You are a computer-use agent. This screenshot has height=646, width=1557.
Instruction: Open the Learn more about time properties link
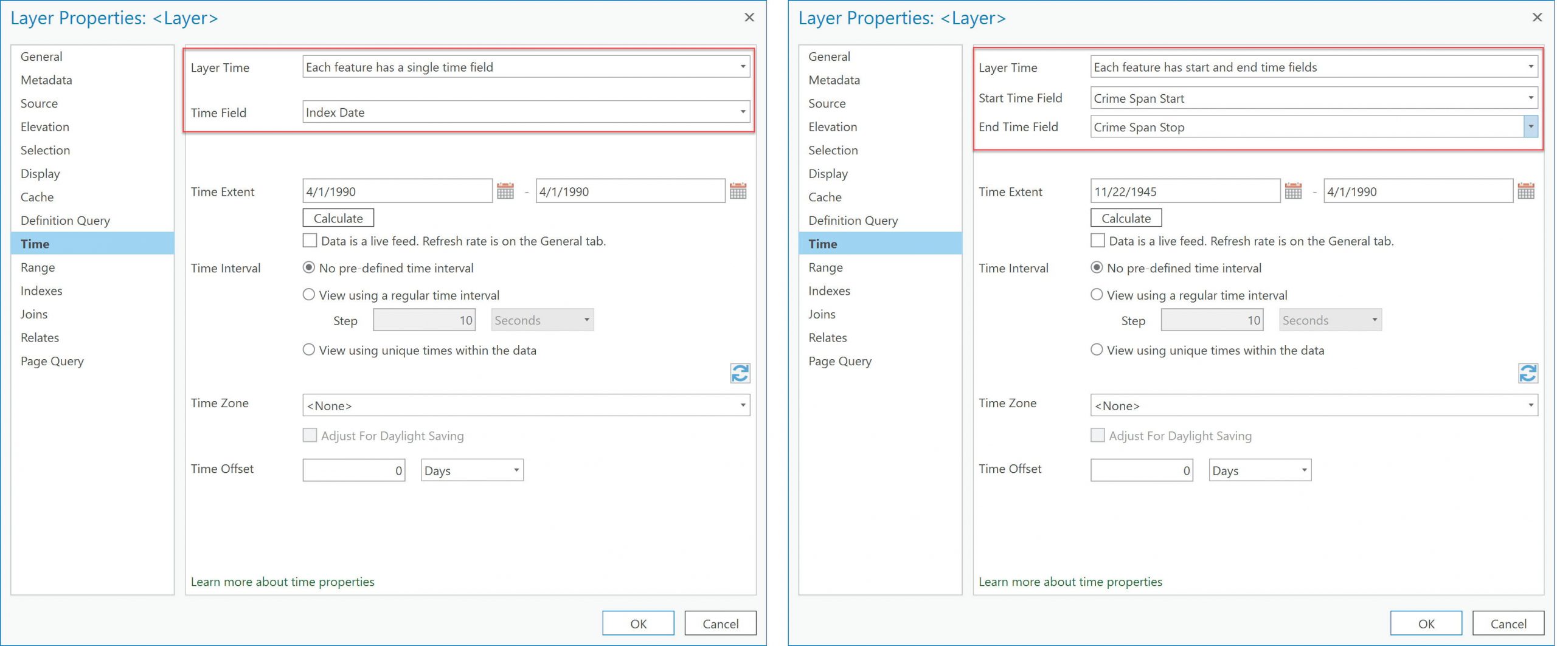point(282,582)
